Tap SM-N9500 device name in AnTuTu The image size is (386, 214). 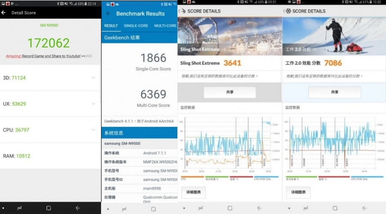49,25
